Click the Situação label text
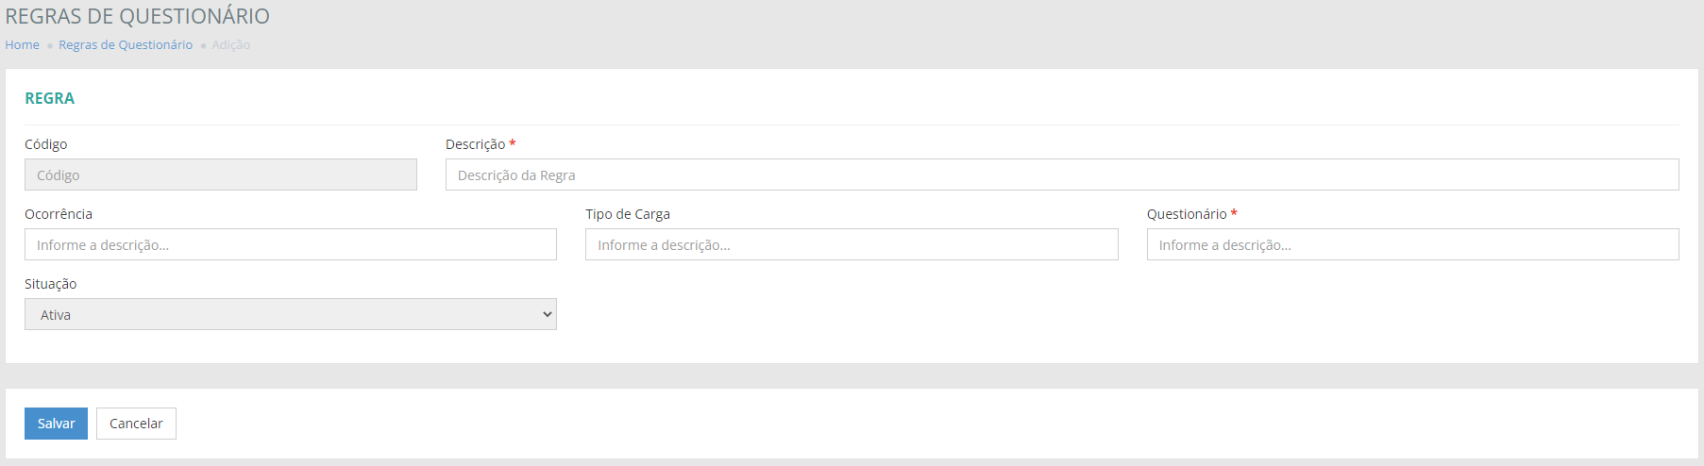 click(50, 284)
